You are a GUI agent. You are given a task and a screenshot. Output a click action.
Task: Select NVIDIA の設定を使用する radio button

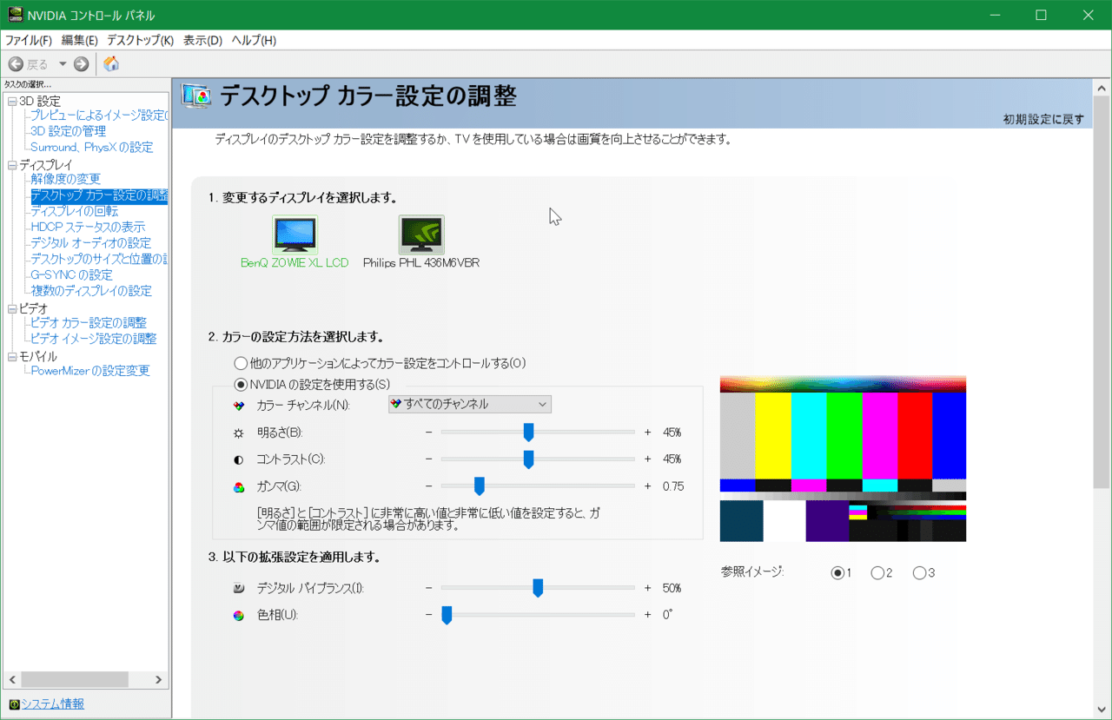click(x=241, y=384)
